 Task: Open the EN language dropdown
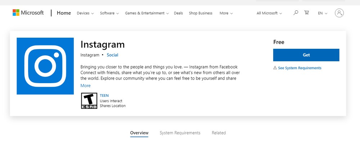[323, 13]
